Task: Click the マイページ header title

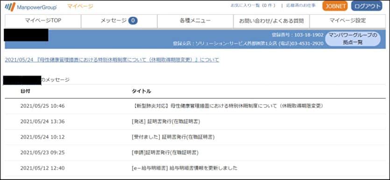Action: point(80,7)
